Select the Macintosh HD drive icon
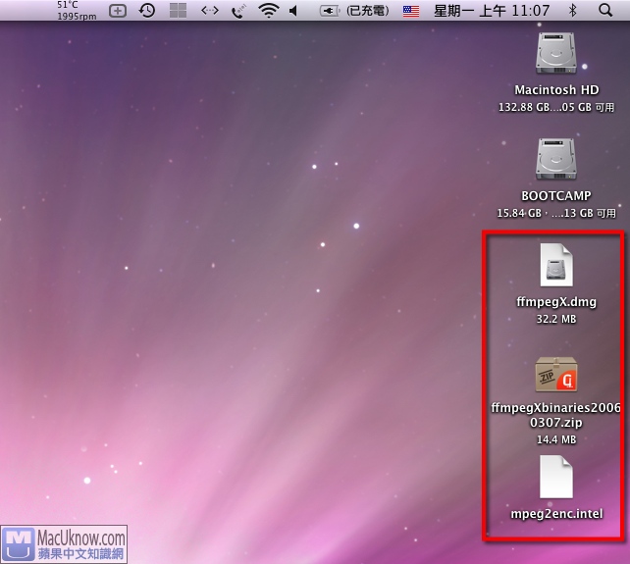Viewport: 630px width, 564px height. click(x=556, y=53)
